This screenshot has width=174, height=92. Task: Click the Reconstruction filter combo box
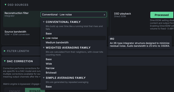click(x=74, y=15)
